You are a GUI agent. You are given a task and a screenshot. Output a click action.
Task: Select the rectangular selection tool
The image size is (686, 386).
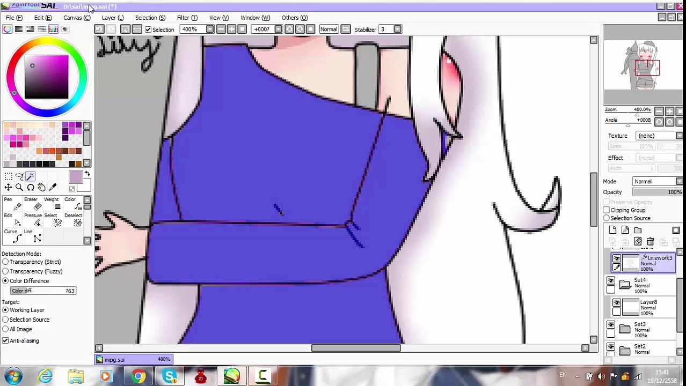[8, 176]
